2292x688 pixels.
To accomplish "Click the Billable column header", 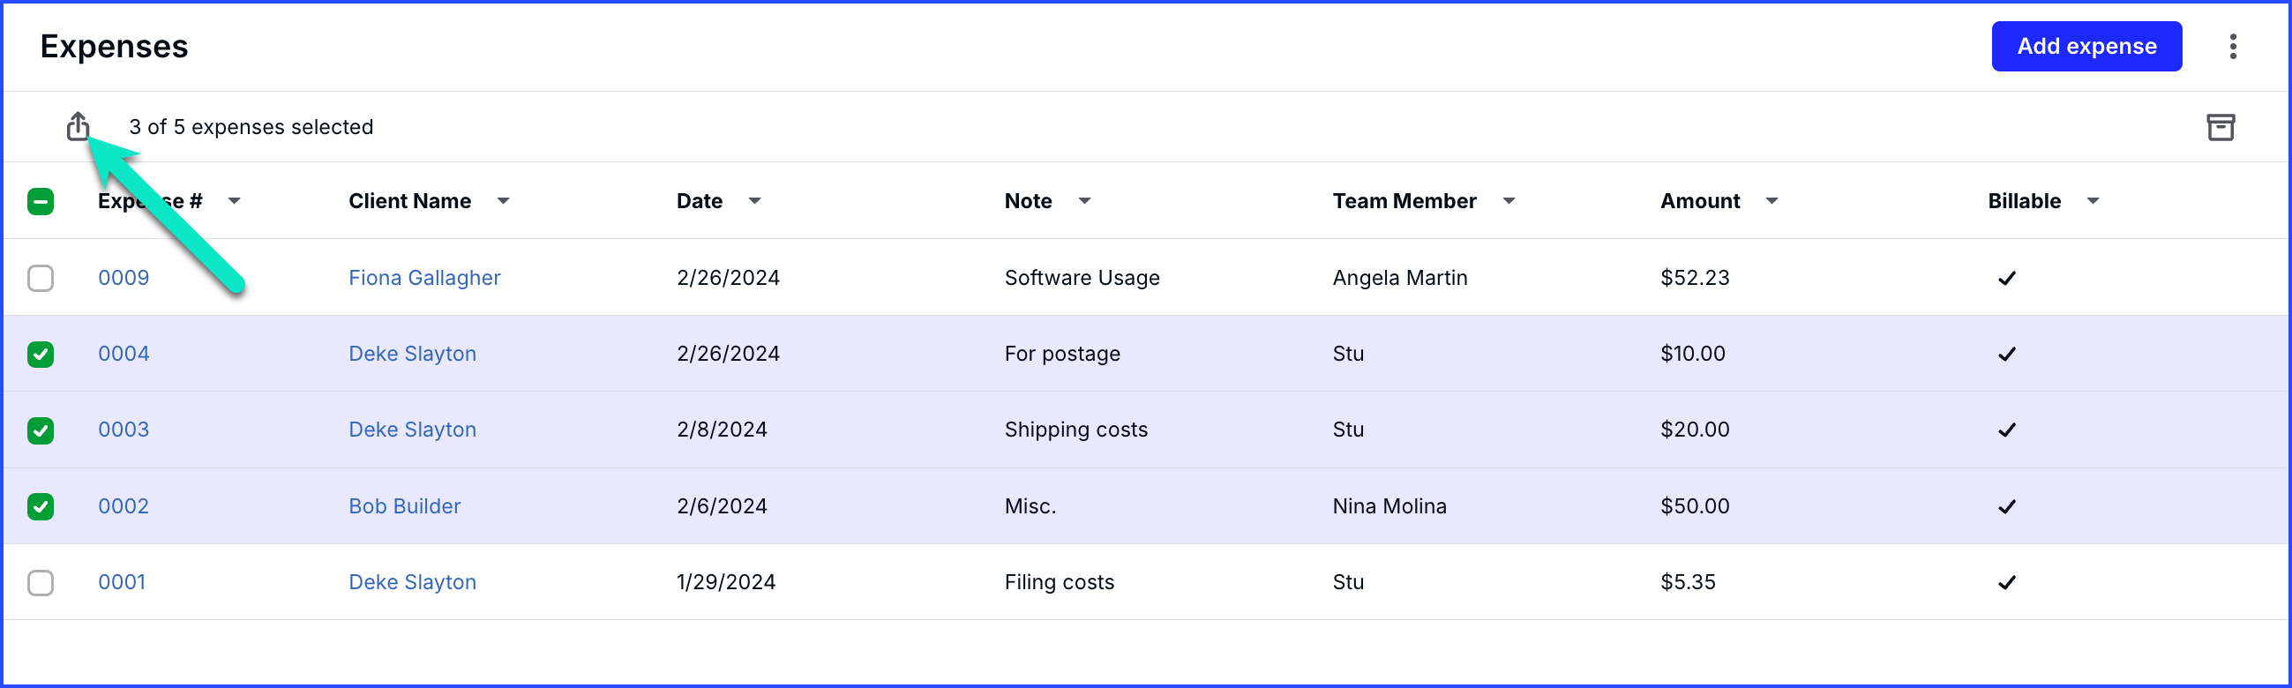I will (2024, 201).
